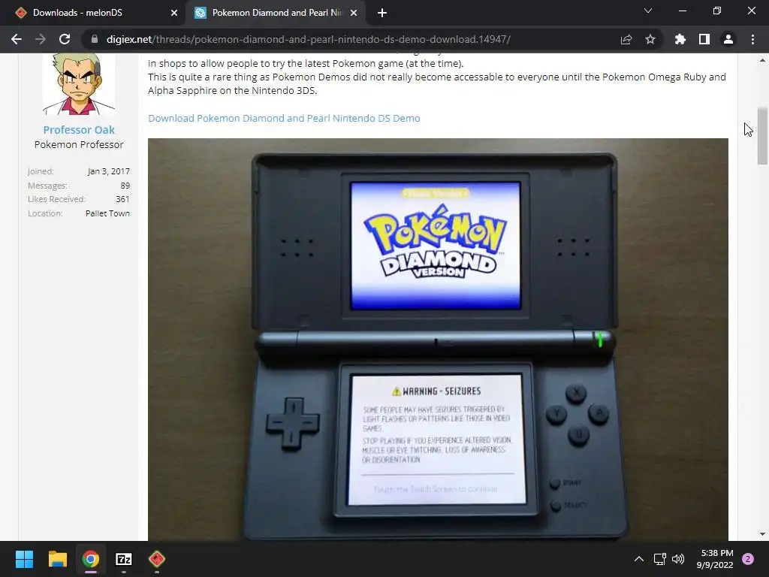The height and width of the screenshot is (577, 769).
Task: Click the forward navigation arrow
Action: pyautogui.click(x=41, y=39)
